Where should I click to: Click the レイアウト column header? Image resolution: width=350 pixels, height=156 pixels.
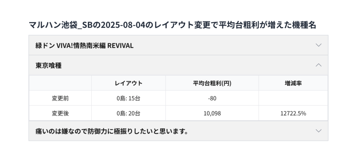[x=128, y=83]
